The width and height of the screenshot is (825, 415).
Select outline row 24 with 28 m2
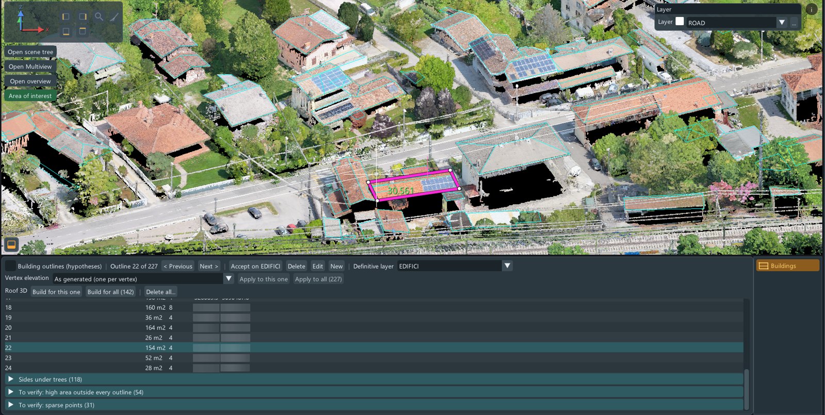coord(374,368)
